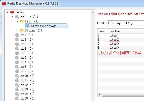Select the item3 value in row 4
The width and height of the screenshot is (144, 101).
114,48
